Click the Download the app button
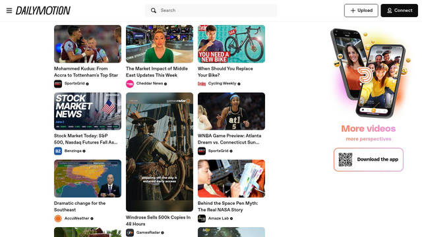The height and width of the screenshot is (237, 422). pos(369,159)
